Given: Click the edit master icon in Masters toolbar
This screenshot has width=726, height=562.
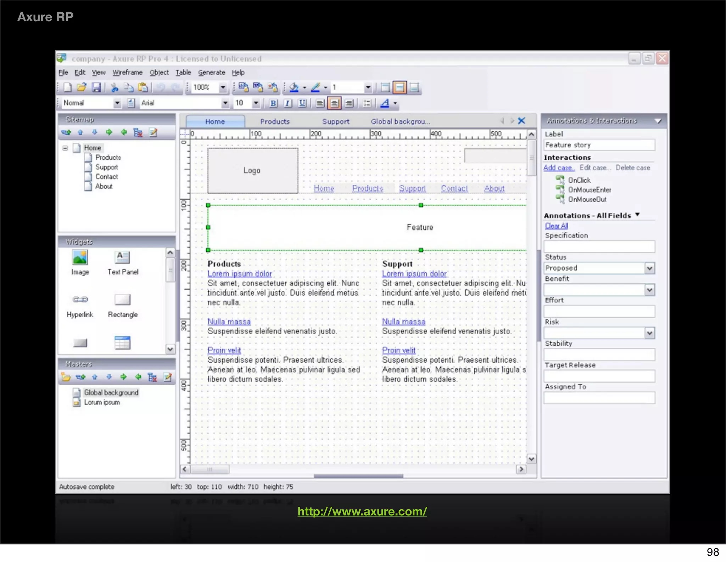Looking at the screenshot, I should click(168, 377).
